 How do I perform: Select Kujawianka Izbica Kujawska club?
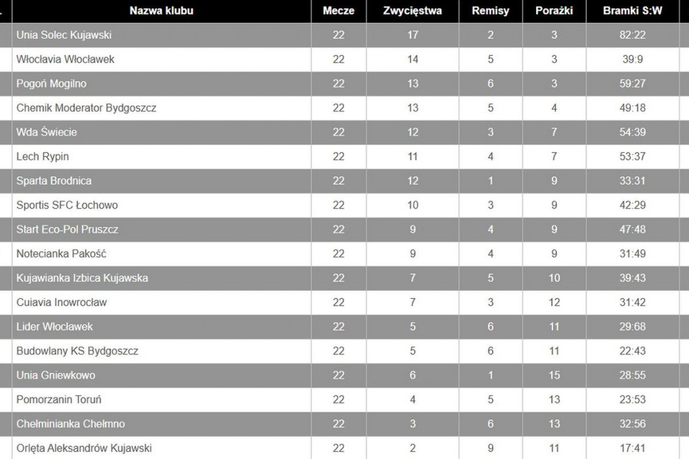(x=82, y=278)
